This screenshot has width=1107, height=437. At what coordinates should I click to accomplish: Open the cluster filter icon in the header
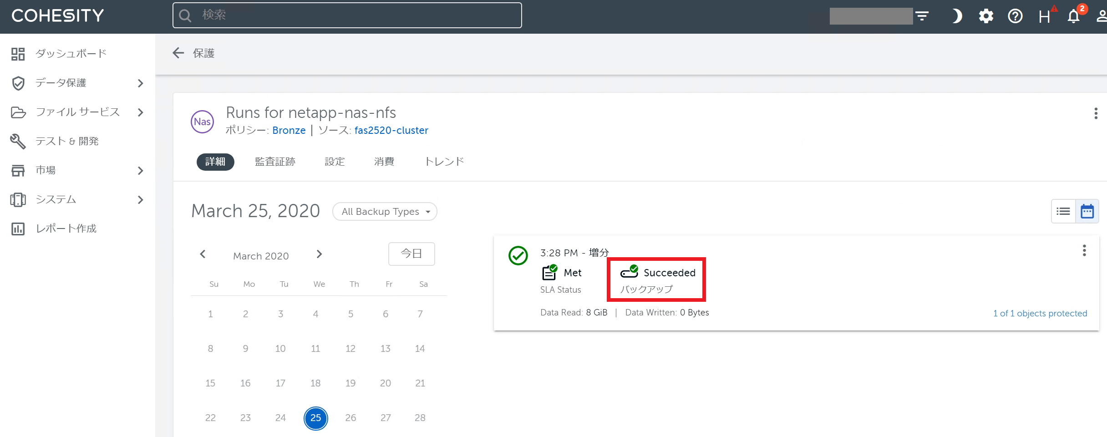coord(922,16)
